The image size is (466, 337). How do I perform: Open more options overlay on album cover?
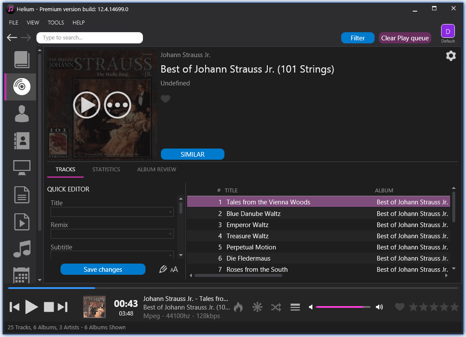pos(118,105)
